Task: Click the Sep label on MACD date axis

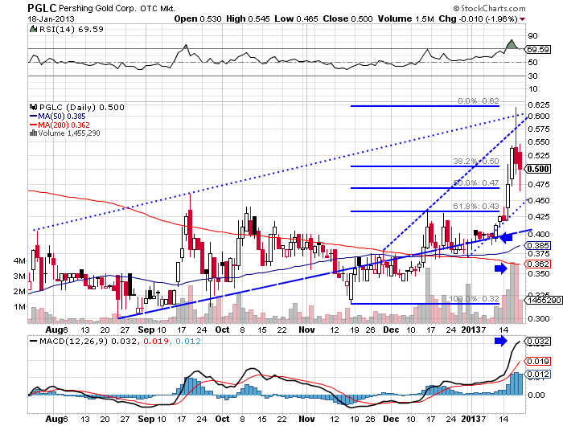Action: pyautogui.click(x=146, y=419)
